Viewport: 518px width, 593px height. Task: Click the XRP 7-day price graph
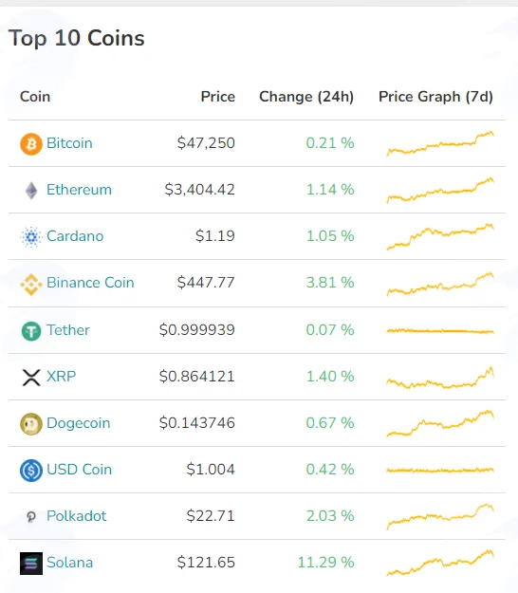(440, 378)
